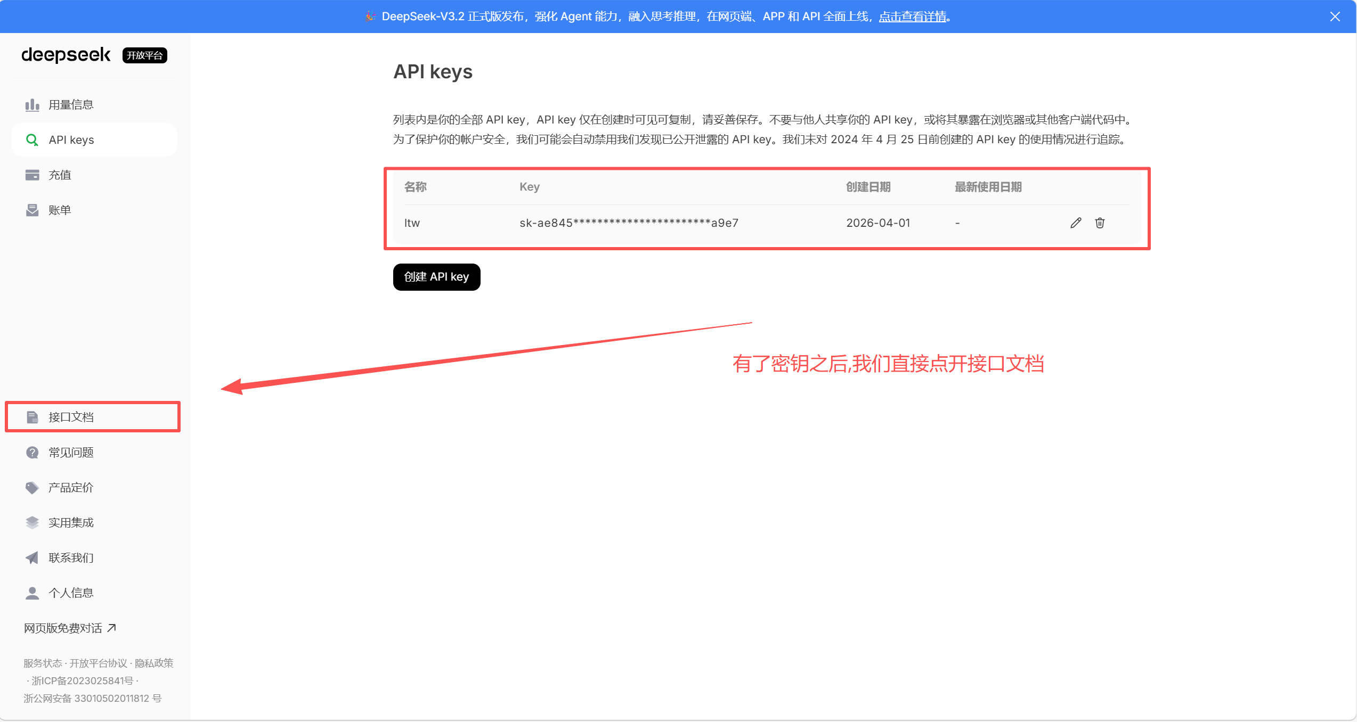Click the pencil edit icon for ltw key
Screen dimensions: 1357x722
[1075, 223]
